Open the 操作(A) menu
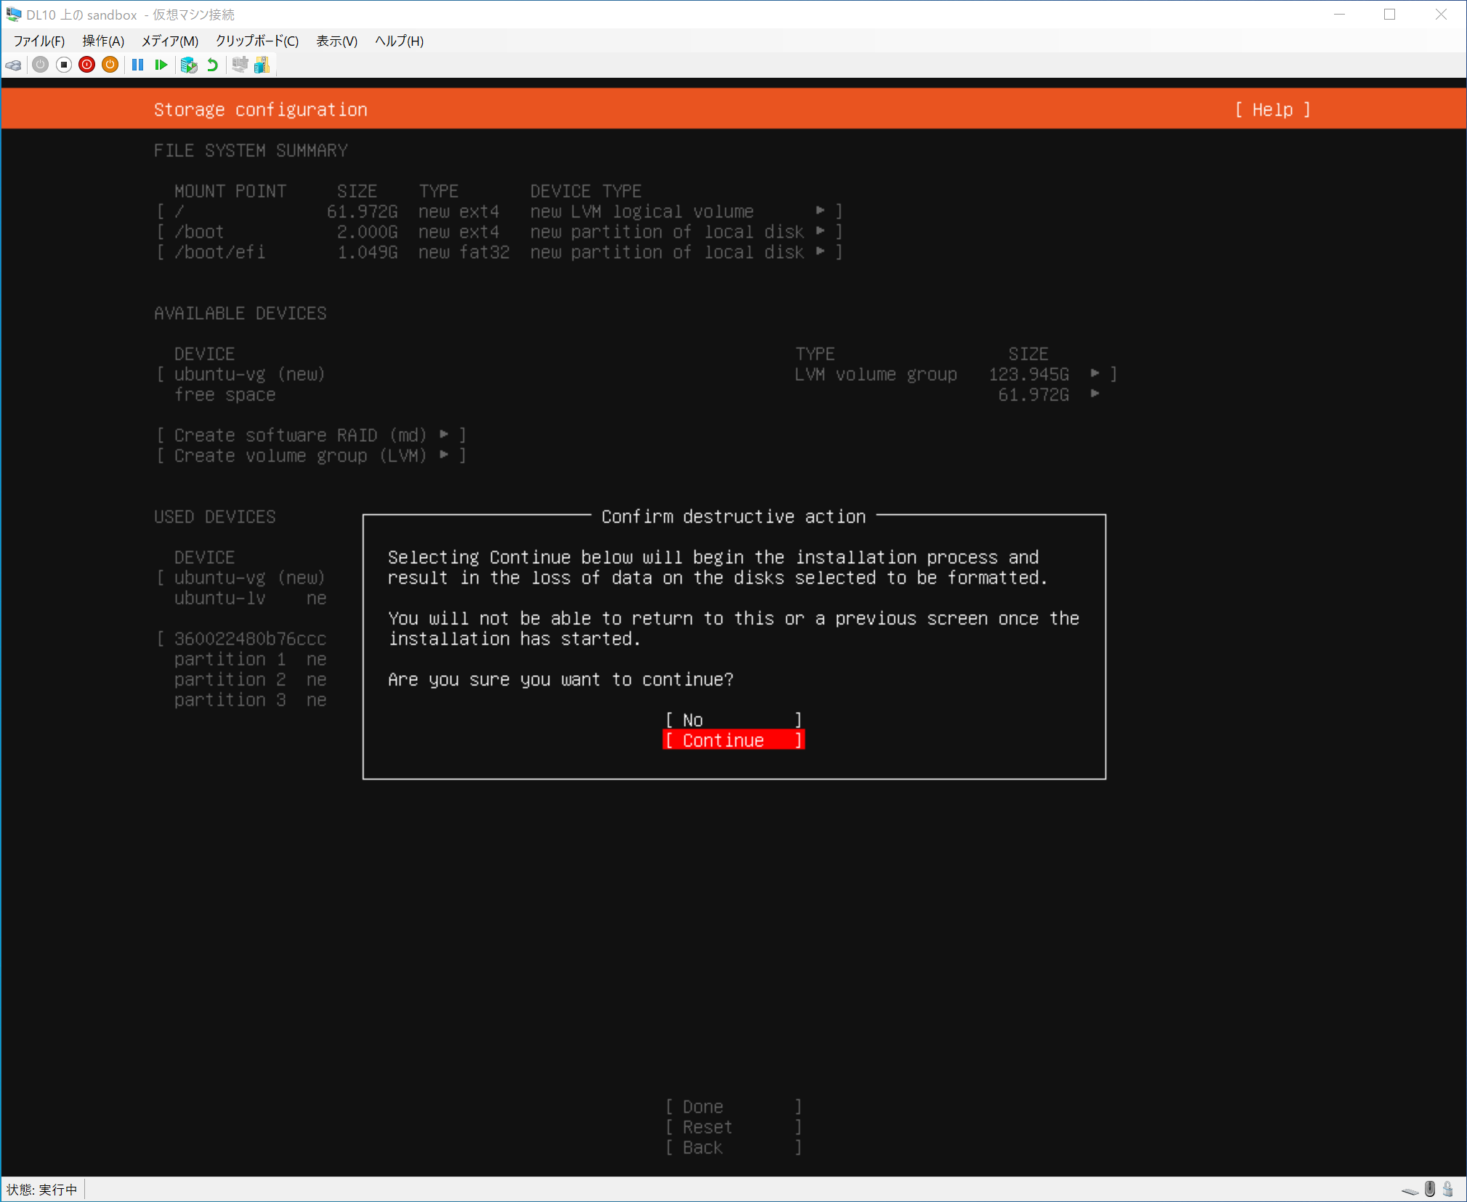1467x1202 pixels. coord(102,41)
